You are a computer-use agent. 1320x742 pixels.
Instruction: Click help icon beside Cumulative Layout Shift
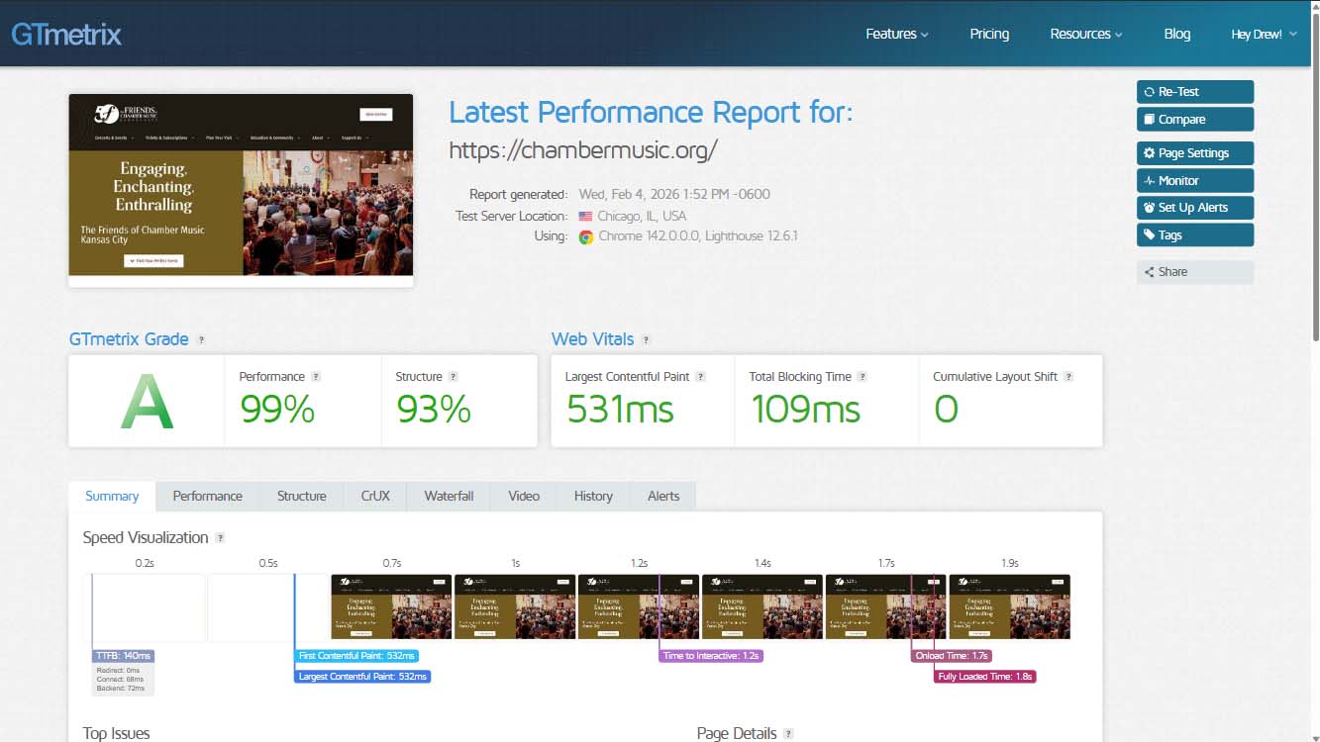pos(1068,377)
